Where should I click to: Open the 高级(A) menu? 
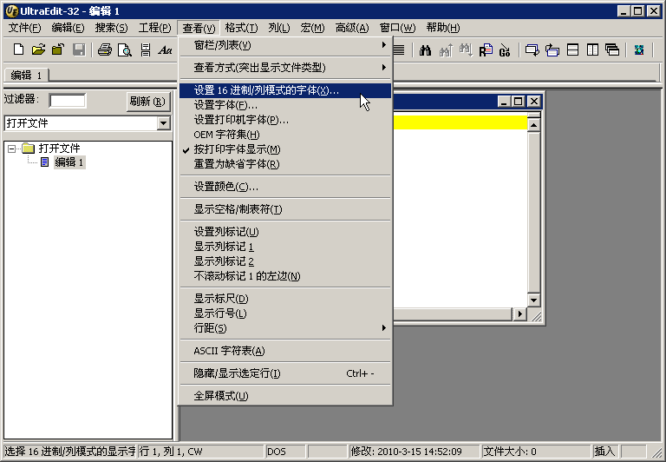click(x=352, y=28)
